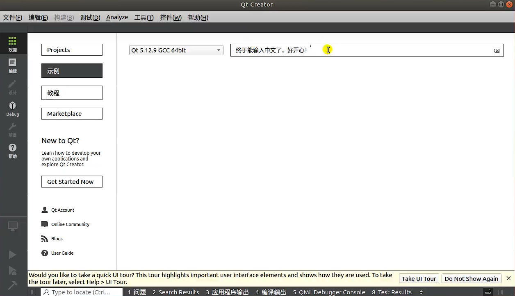Toggle the bottom output pane icon
The height and width of the screenshot is (296, 515).
coord(488,292)
